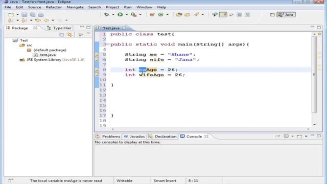Click the Search flashlight icon
Screen dimensions: 327x184
pos(196,15)
